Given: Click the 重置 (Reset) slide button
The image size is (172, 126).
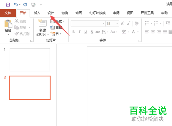Looking at the screenshot, I should pos(56,28).
